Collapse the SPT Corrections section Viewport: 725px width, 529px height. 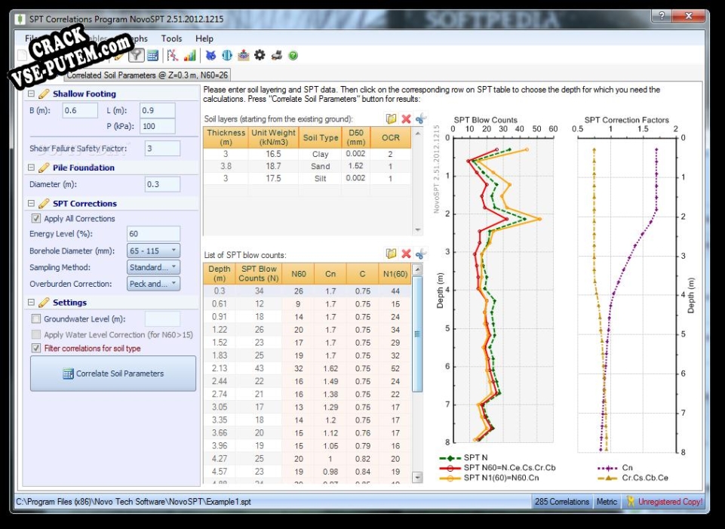pyautogui.click(x=31, y=204)
